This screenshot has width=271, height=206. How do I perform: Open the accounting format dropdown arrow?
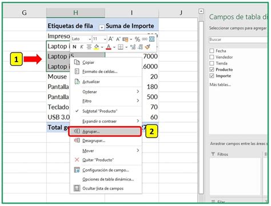pos(131,39)
